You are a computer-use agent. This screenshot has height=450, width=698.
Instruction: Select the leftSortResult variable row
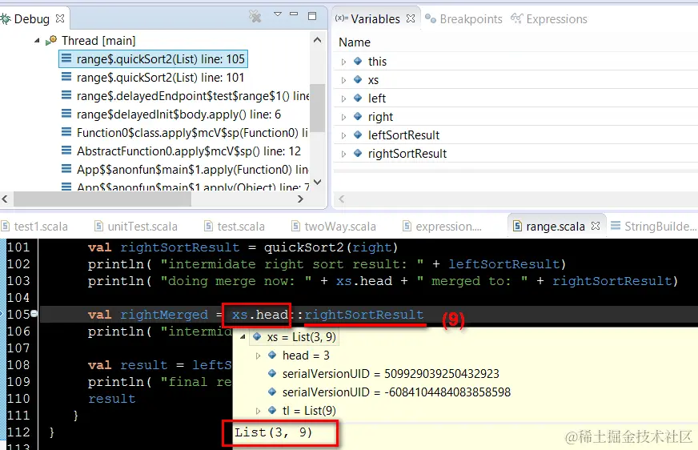click(515, 135)
